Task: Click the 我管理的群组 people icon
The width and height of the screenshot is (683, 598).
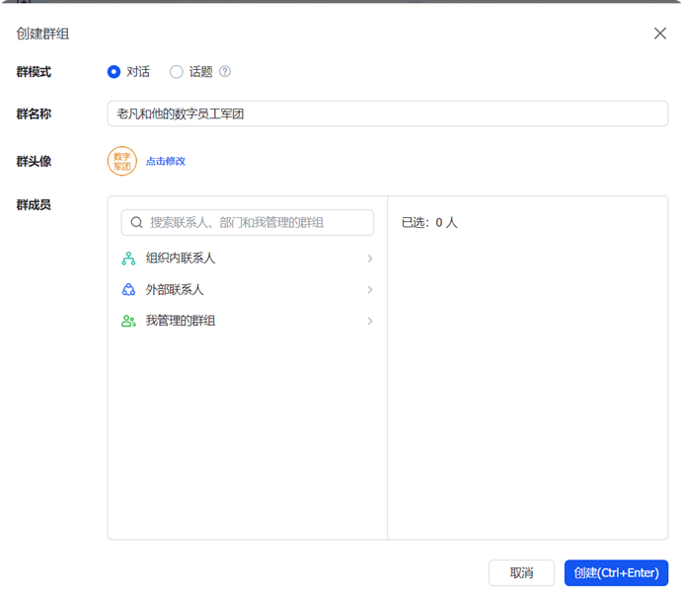Action: pos(128,321)
